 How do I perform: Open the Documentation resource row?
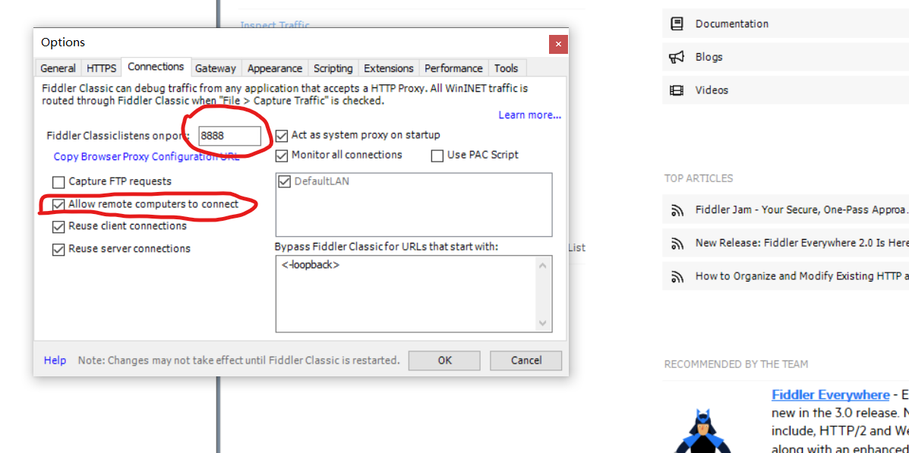click(x=785, y=24)
